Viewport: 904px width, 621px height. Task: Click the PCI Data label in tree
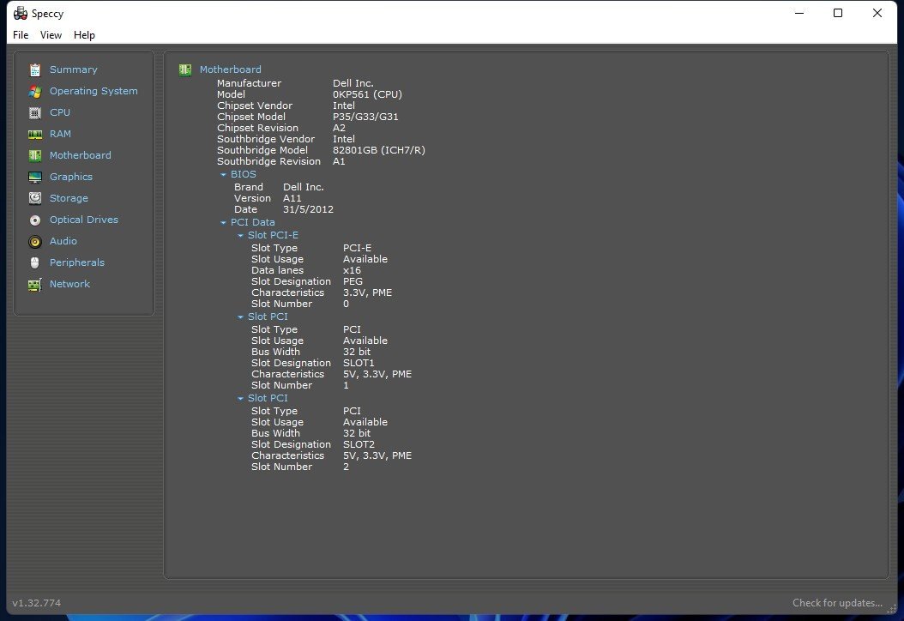tap(252, 222)
